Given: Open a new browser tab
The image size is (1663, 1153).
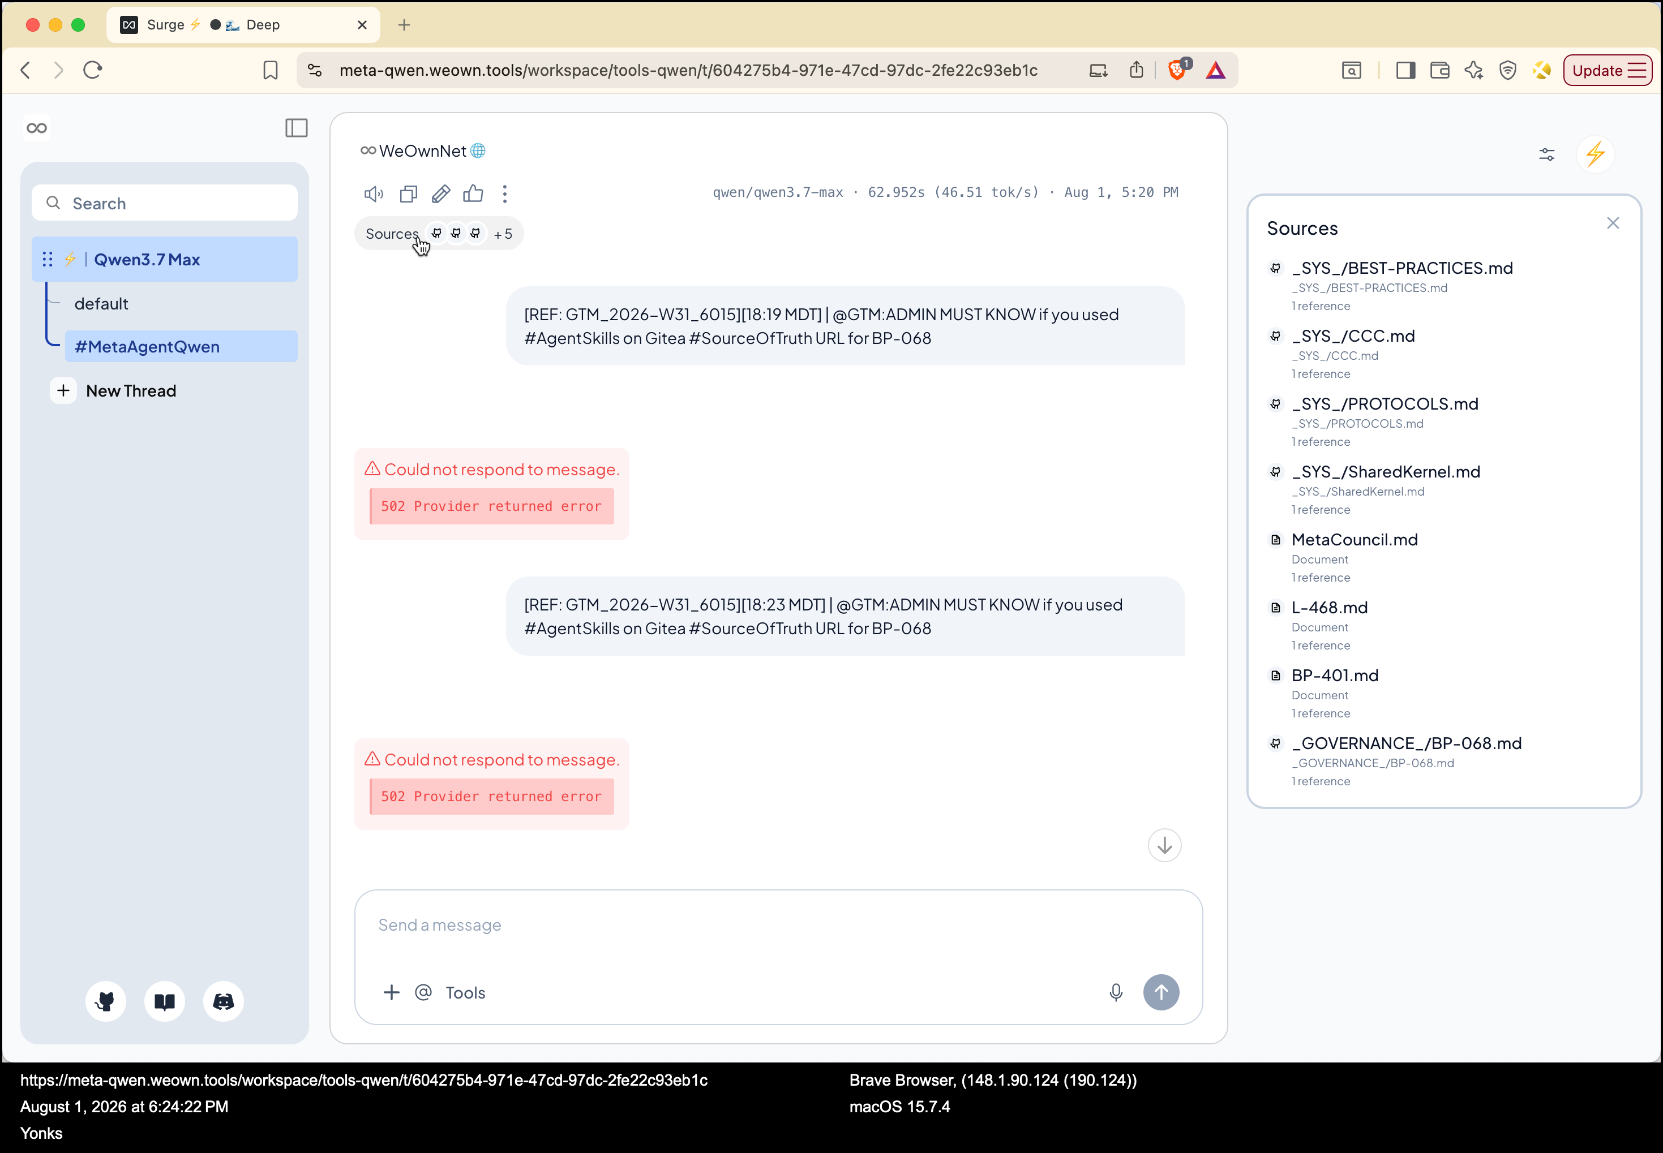Looking at the screenshot, I should [404, 24].
